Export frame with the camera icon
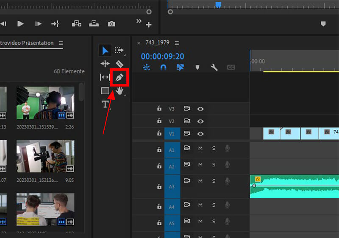Image resolution: width=339 pixels, height=238 pixels. [x=111, y=24]
